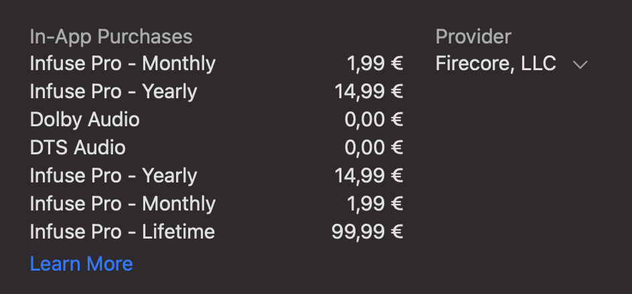Open the Learn More link

pos(81,264)
